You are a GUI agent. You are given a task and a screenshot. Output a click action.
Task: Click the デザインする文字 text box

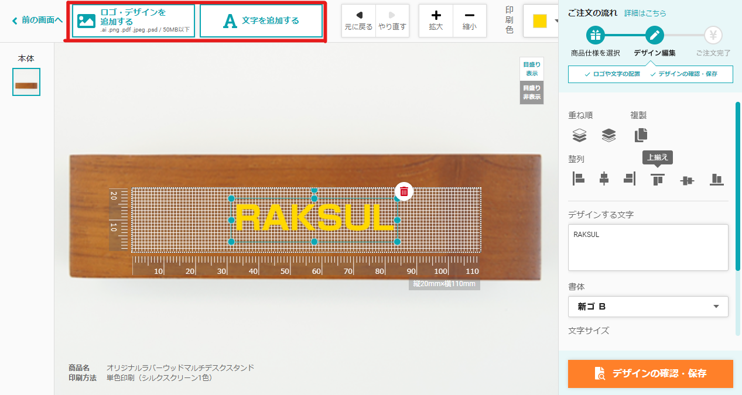coord(648,248)
